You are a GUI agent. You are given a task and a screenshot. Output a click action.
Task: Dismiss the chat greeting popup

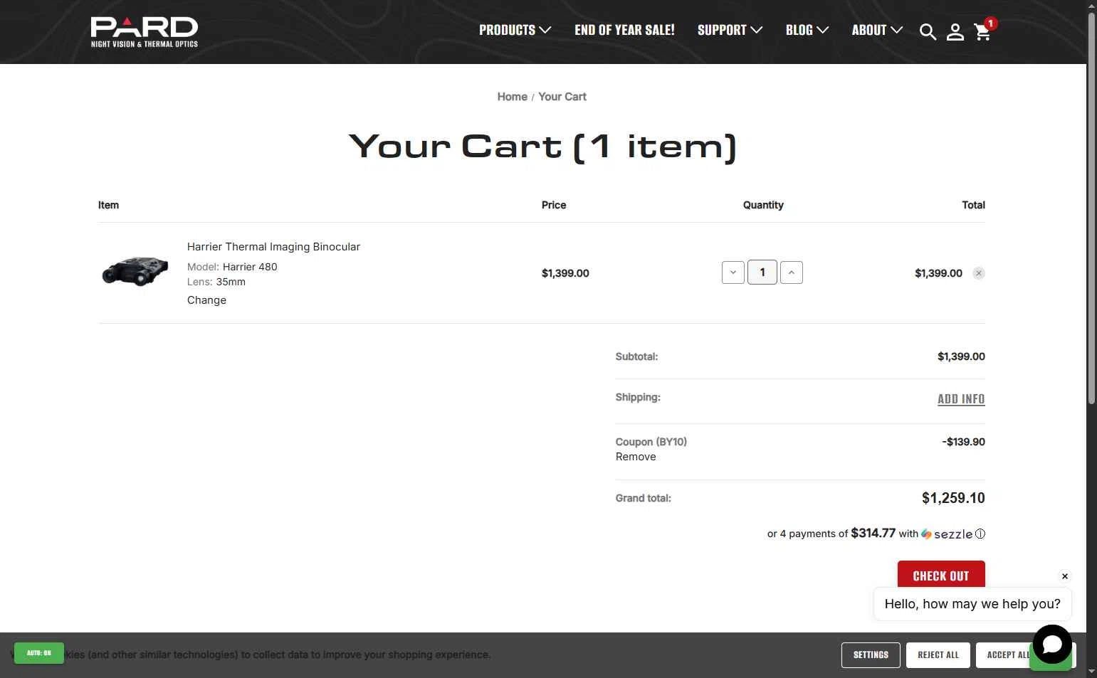[x=1065, y=576]
